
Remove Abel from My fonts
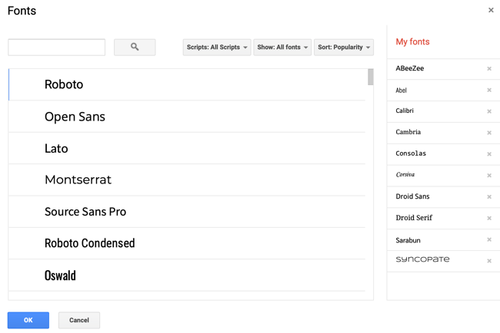(x=489, y=91)
